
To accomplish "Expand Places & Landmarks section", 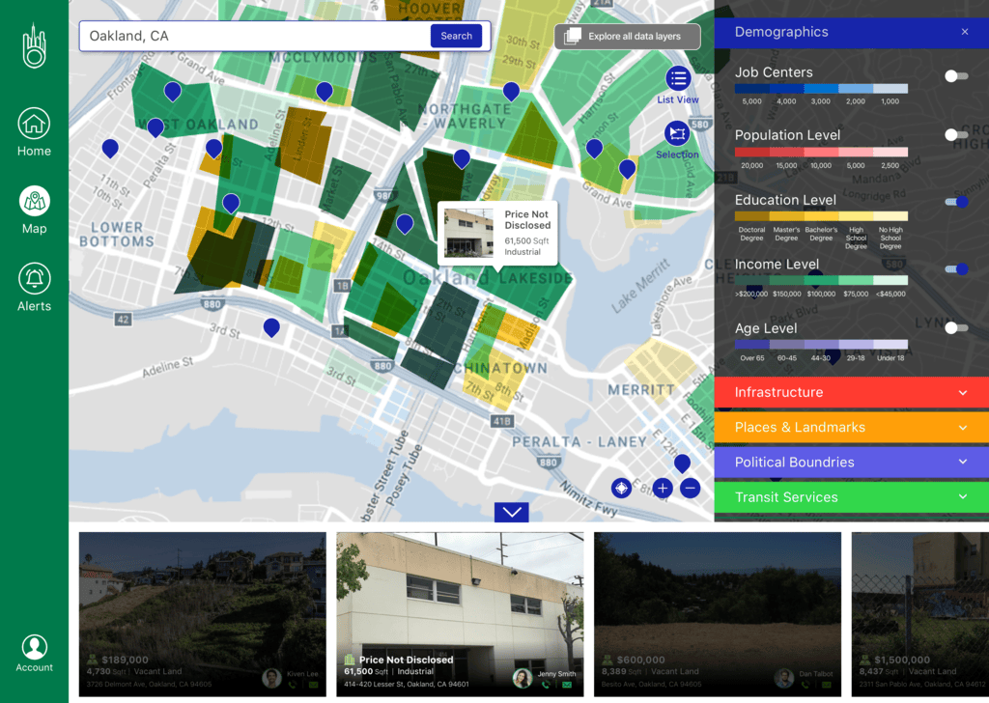I will click(x=852, y=428).
